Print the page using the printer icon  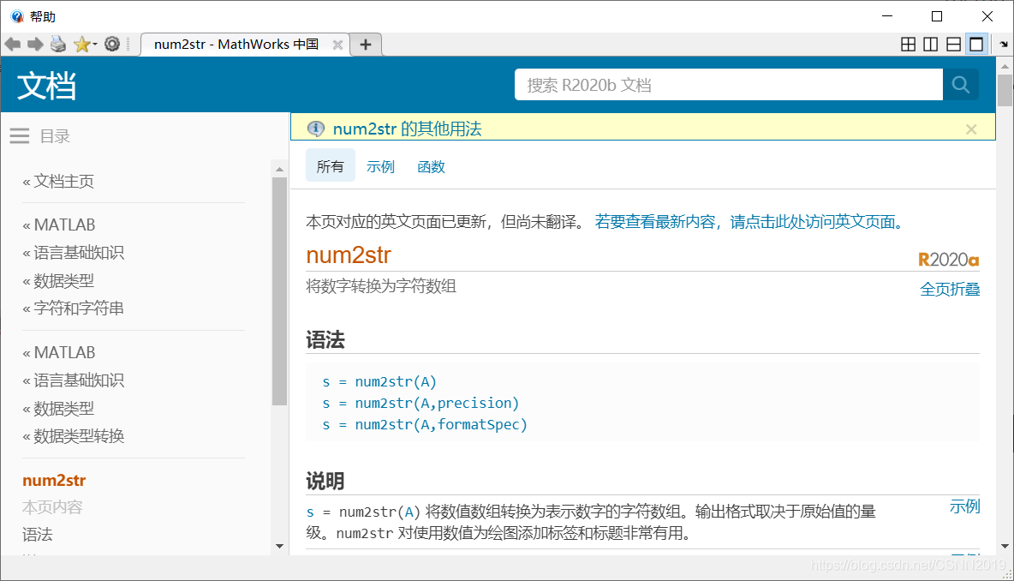point(58,44)
